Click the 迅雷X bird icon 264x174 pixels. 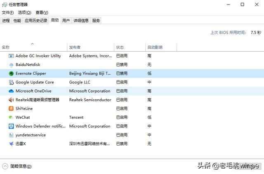11,143
